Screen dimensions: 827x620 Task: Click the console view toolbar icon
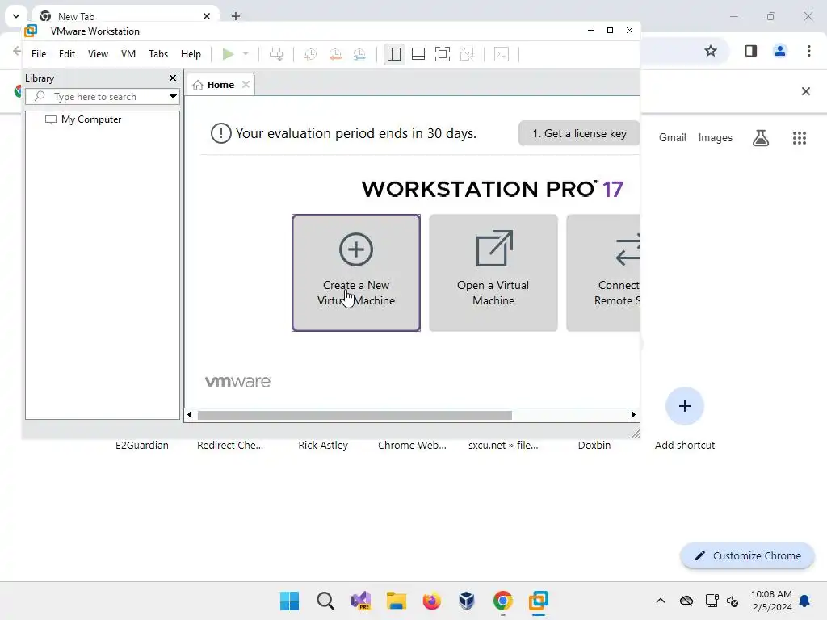tap(501, 54)
